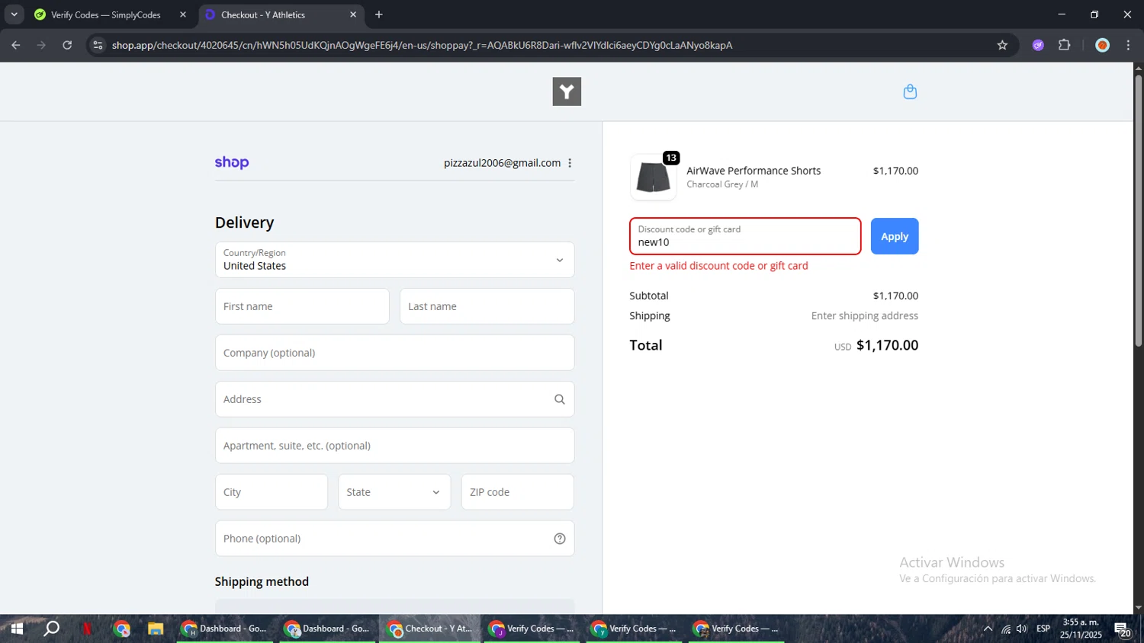The height and width of the screenshot is (643, 1144).
Task: Click the address search magnifier icon
Action: (559, 399)
